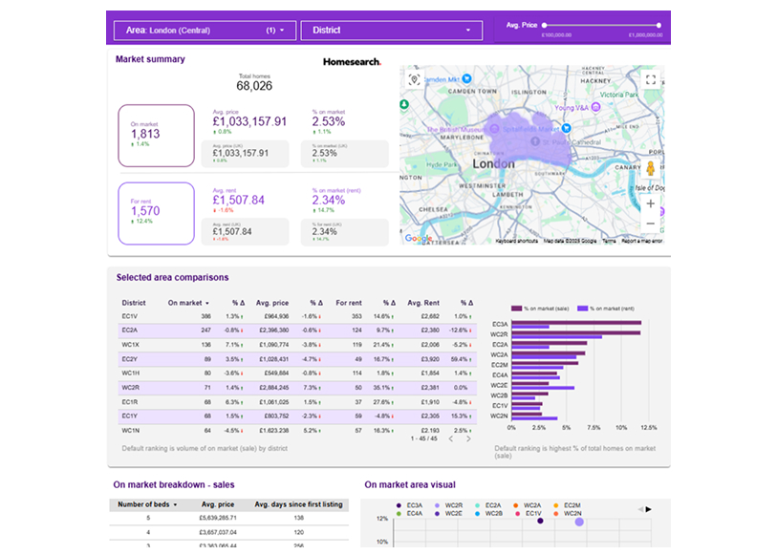
Task: Click the Spitalfields Market shopping pin on the map
Action: click(x=566, y=127)
